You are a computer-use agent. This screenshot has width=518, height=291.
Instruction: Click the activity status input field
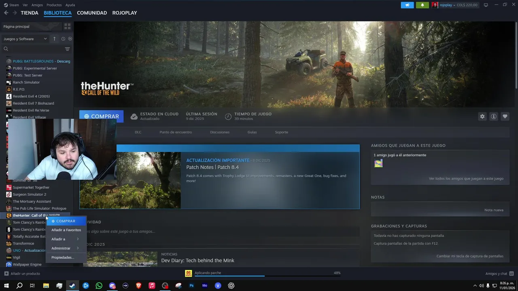(x=220, y=232)
